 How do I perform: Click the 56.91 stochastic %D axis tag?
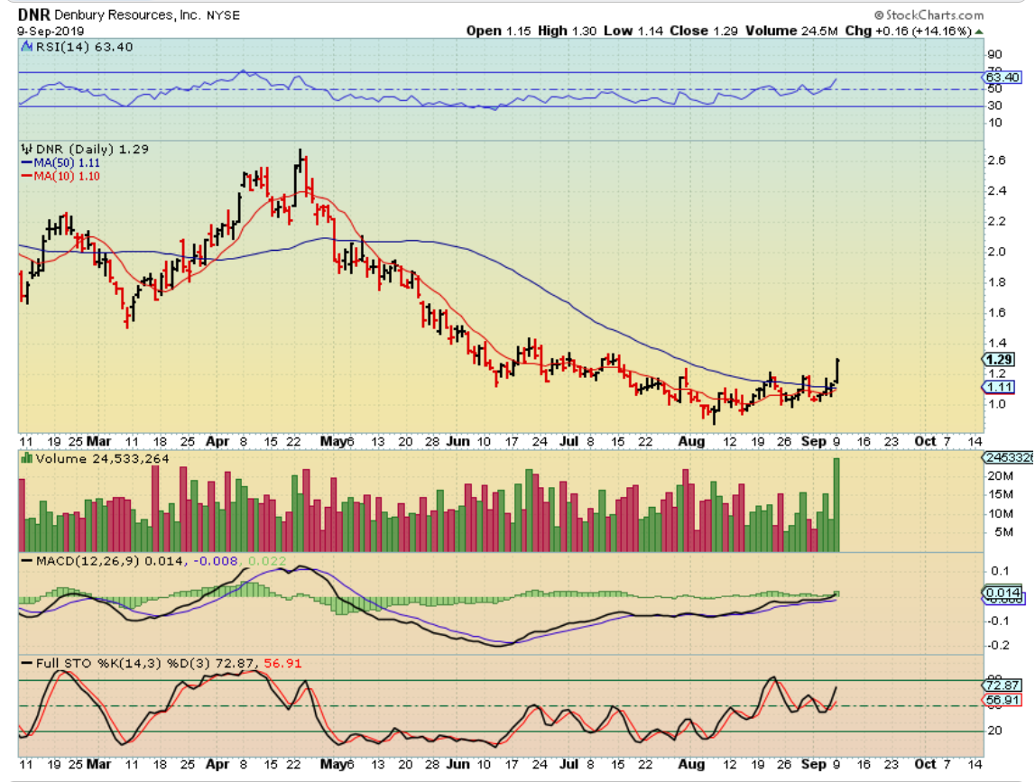(1003, 700)
